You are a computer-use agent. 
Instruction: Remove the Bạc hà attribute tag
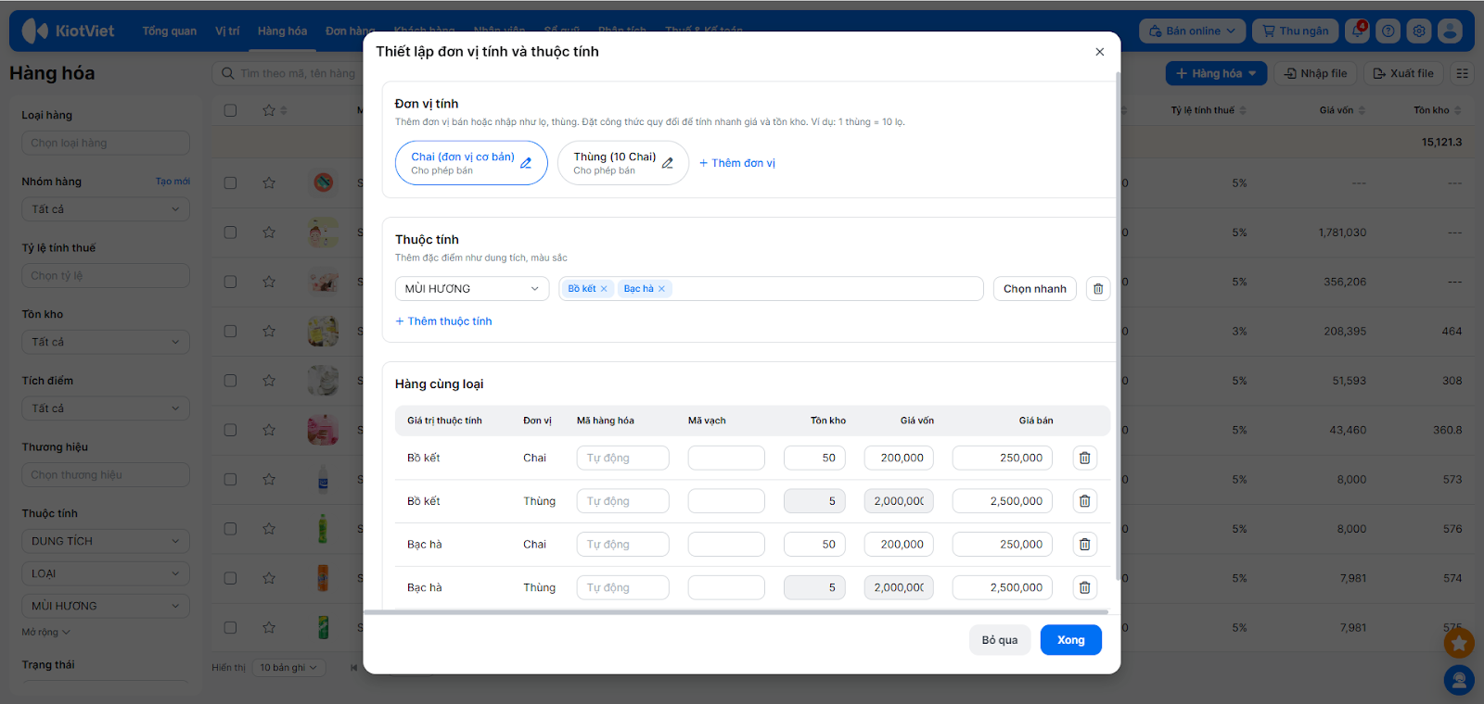point(661,289)
